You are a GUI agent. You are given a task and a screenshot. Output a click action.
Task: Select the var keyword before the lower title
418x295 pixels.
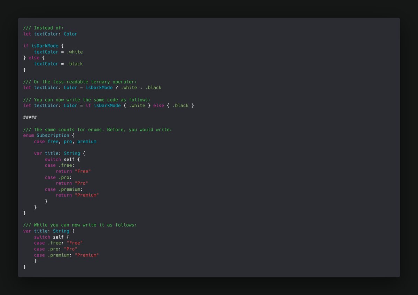coord(27,231)
